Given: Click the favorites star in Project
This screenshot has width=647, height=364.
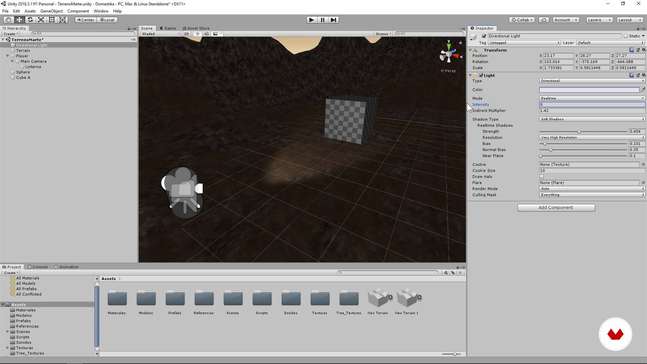Looking at the screenshot, I should 460,273.
